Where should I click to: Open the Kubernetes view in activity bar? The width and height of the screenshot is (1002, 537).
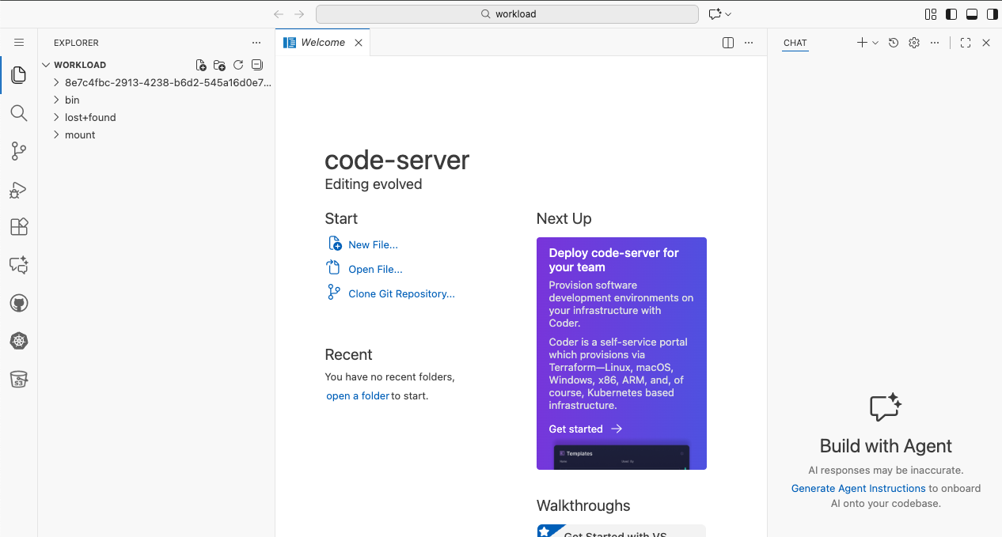coord(19,341)
